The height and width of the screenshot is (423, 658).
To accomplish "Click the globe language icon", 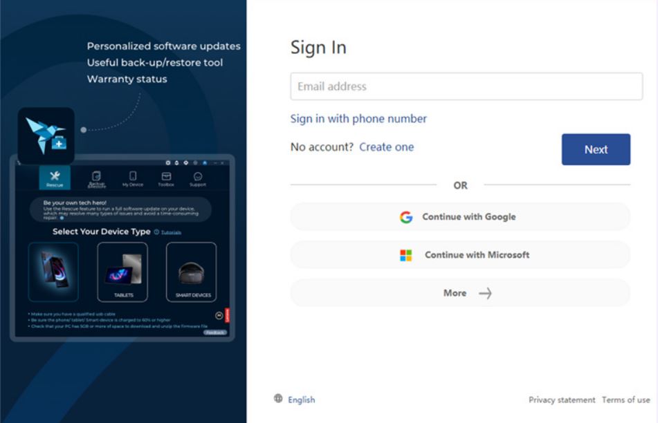I will click(x=278, y=398).
